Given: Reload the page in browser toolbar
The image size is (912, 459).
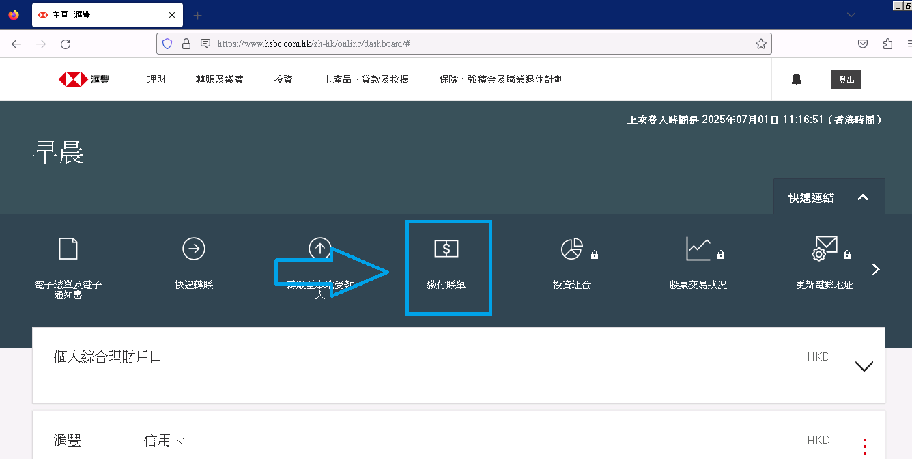Looking at the screenshot, I should coord(66,44).
